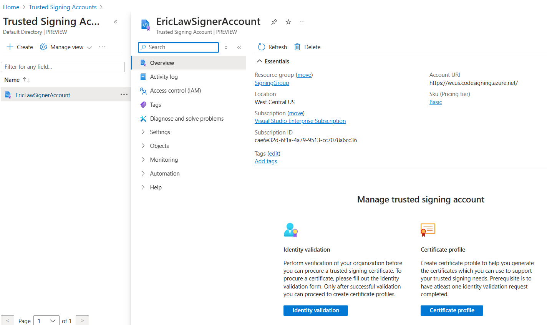Viewport: 547px width, 325px height.
Task: Click the account icon in the list row
Action: coord(8,95)
